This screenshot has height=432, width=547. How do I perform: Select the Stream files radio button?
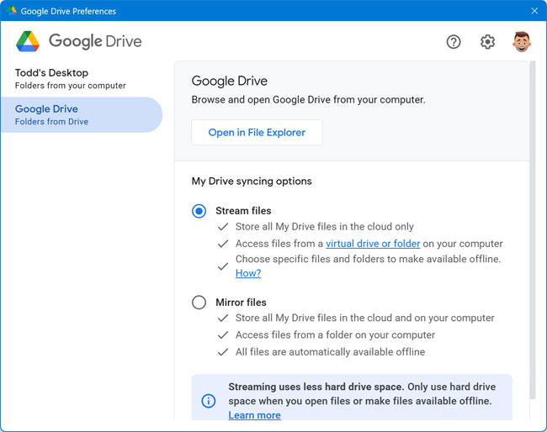(199, 211)
